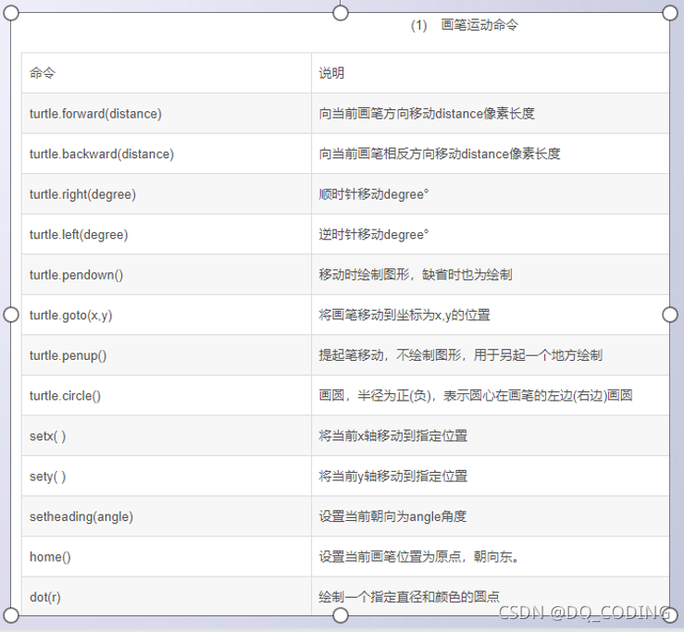Image resolution: width=684 pixels, height=632 pixels.
Task: Select the setheading(angle) cell
Action: point(167,516)
